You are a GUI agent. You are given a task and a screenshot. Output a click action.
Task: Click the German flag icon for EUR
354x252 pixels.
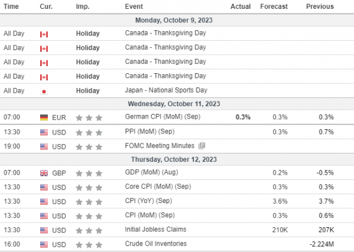tap(44, 117)
